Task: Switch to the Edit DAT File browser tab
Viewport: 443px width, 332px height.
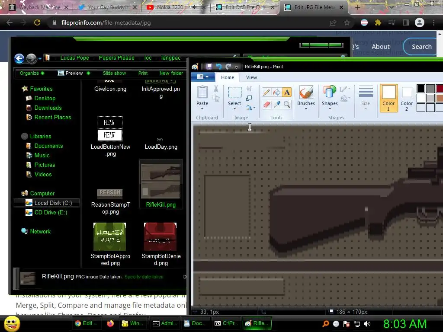Action: pos(246,7)
